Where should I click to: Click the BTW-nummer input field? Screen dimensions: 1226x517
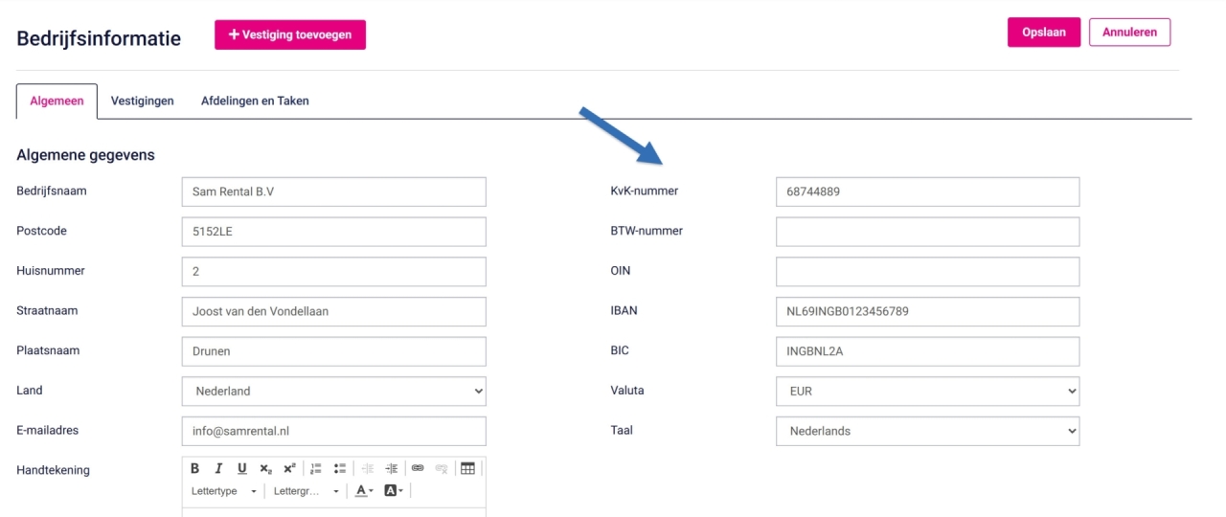tap(927, 232)
